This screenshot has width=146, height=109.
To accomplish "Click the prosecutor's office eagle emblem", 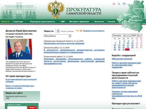I will 56,10.
